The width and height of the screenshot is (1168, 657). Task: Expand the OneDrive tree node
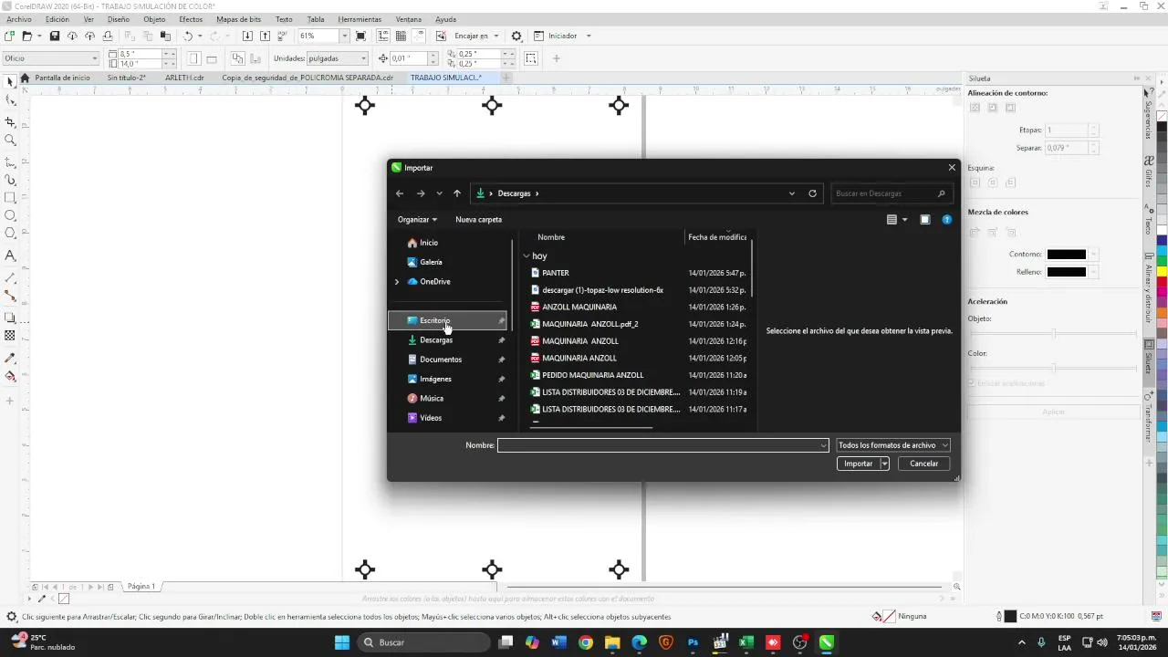pos(397,281)
